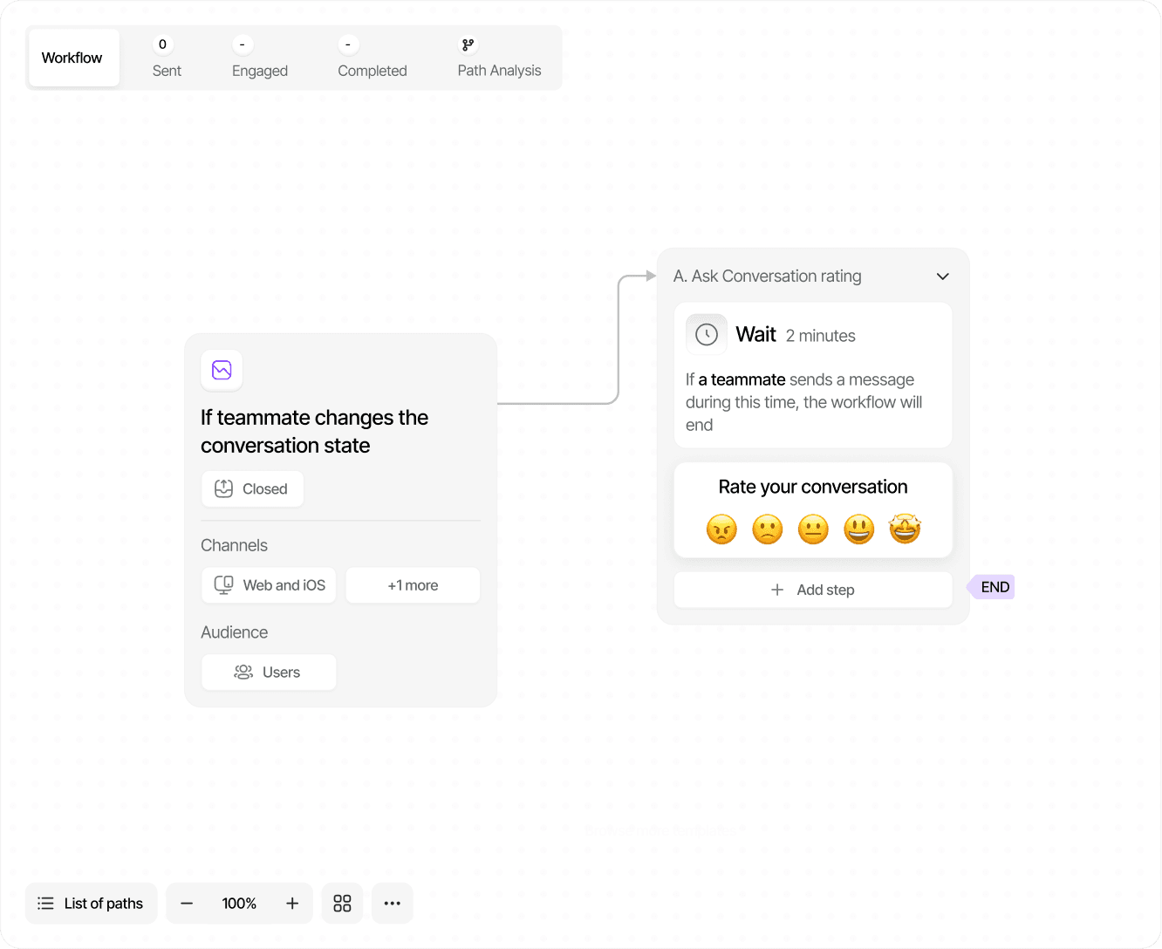This screenshot has width=1162, height=949.
Task: Select the frowning face emoji rating
Action: [768, 529]
